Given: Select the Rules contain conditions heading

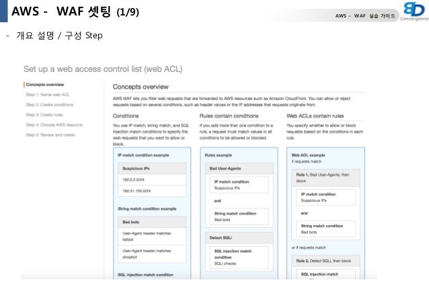Looking at the screenshot, I should 229,116.
